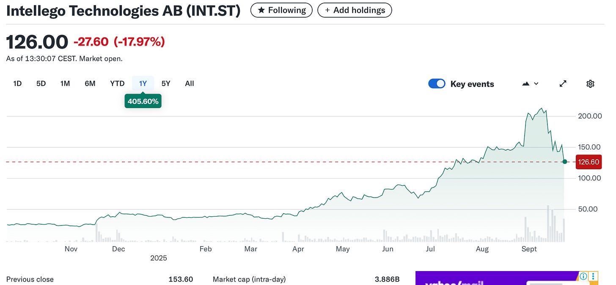Screen dimensions: 616x285
Task: Click the 2025 year label
Action: click(x=159, y=258)
